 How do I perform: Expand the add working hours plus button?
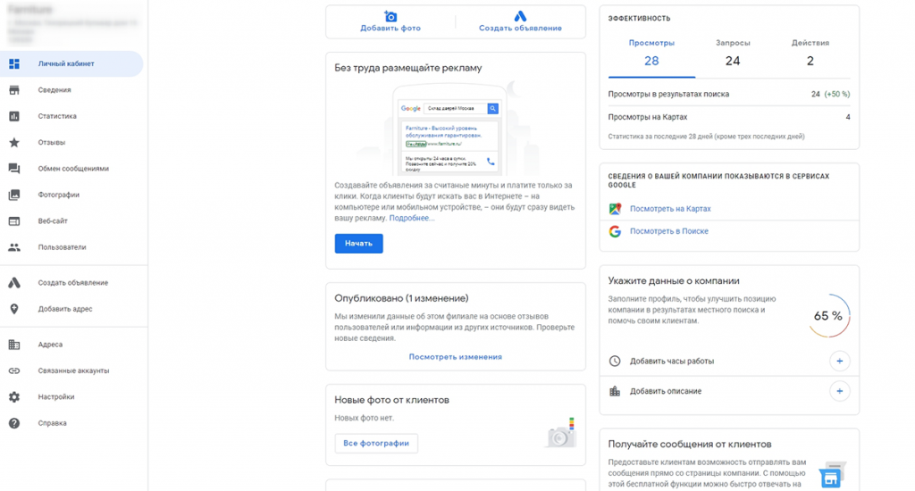click(x=839, y=362)
